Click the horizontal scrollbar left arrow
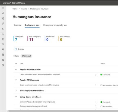118x112 pixels. [8, 111]
